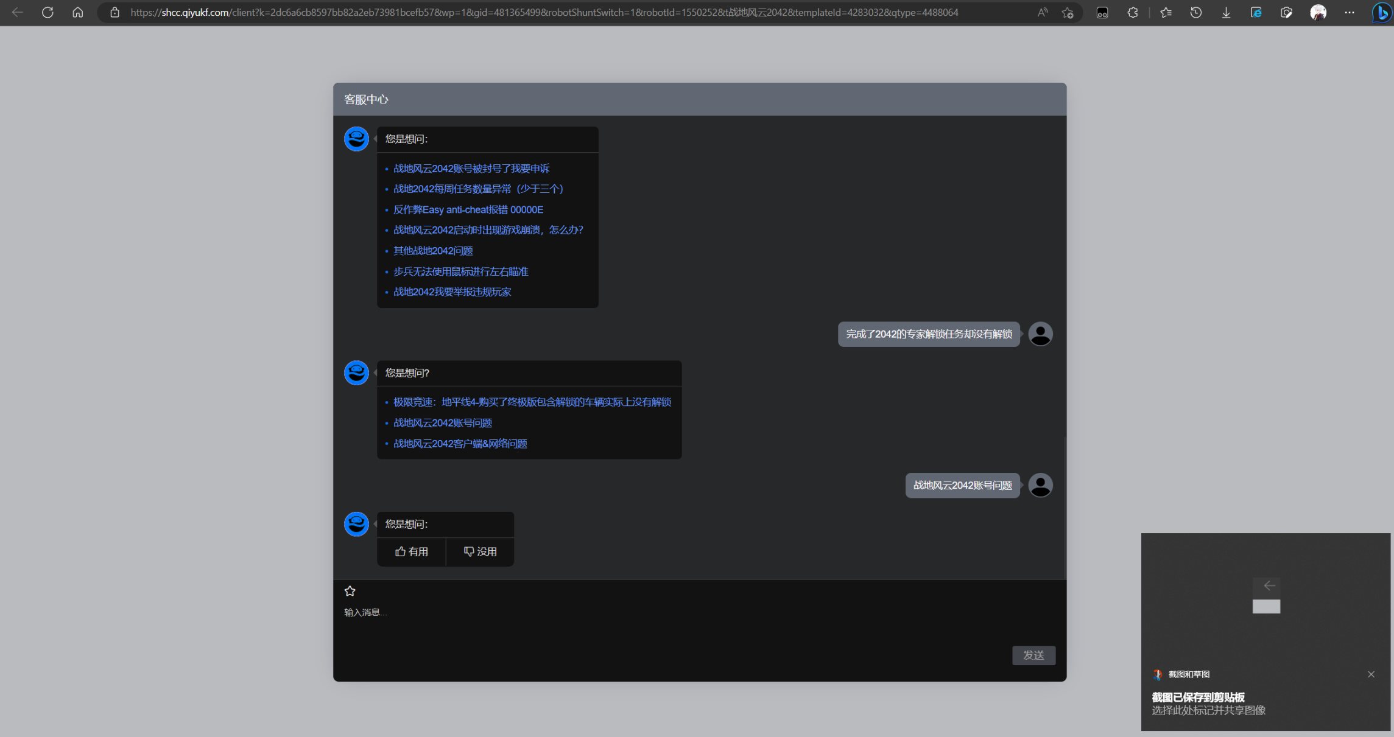Open link 极限竞速：地平线4 车辆没有解锁
The height and width of the screenshot is (737, 1394).
click(x=532, y=402)
